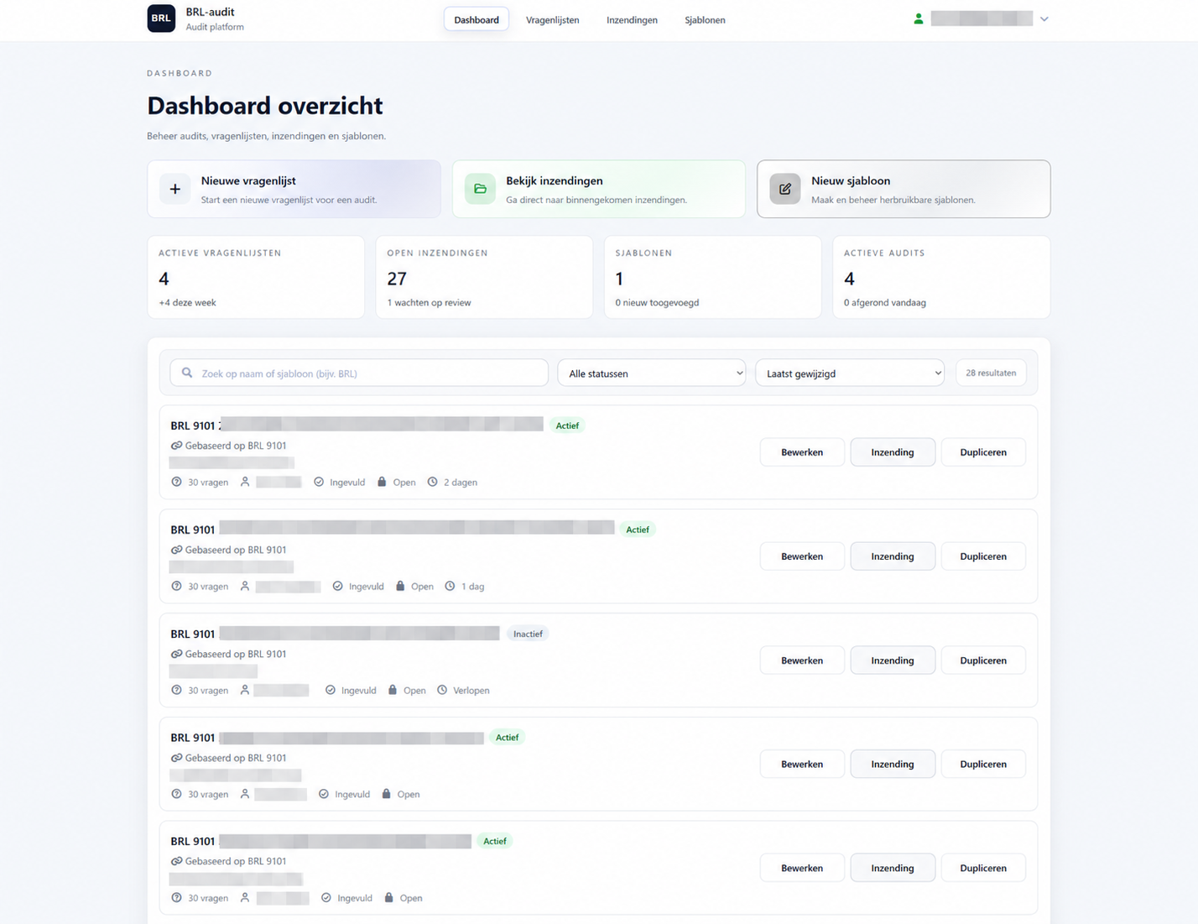This screenshot has width=1198, height=924.
Task: Open the Alle statussen dropdown
Action: pyautogui.click(x=652, y=373)
